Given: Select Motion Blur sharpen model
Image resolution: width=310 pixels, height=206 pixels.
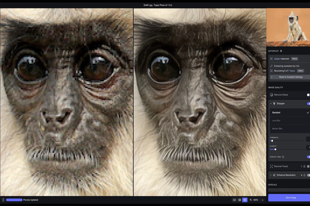Looking at the screenshot, I should [290, 128].
